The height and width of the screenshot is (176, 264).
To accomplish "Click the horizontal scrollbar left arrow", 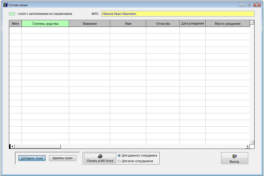I will [12, 147].
